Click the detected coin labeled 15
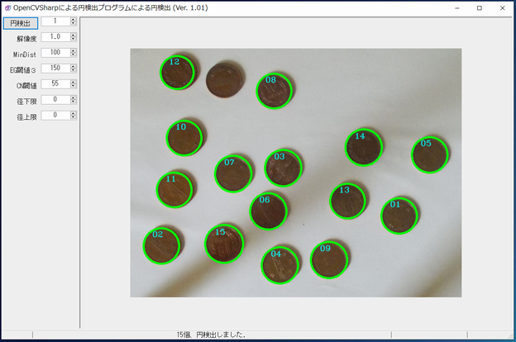 point(224,244)
